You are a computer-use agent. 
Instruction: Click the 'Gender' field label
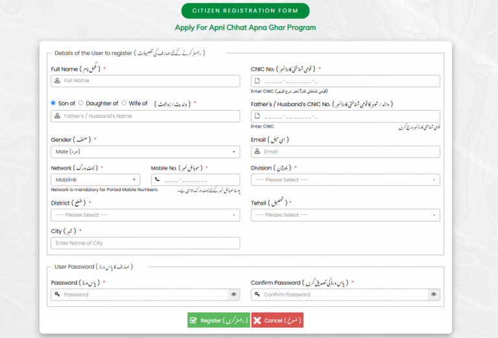click(71, 139)
